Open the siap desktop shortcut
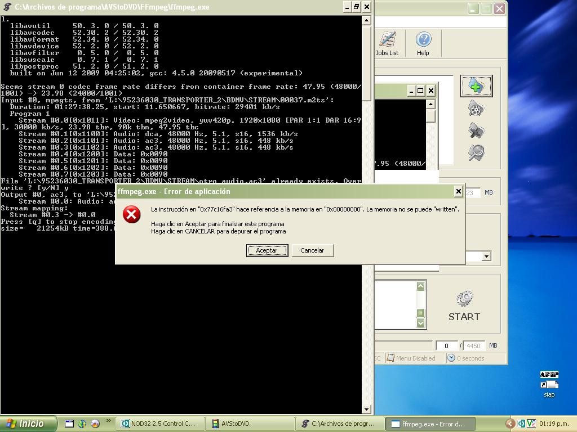577x432 pixels. tap(549, 385)
